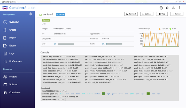Click the Resource section heading
The image size is (186, 108).
point(7,69)
